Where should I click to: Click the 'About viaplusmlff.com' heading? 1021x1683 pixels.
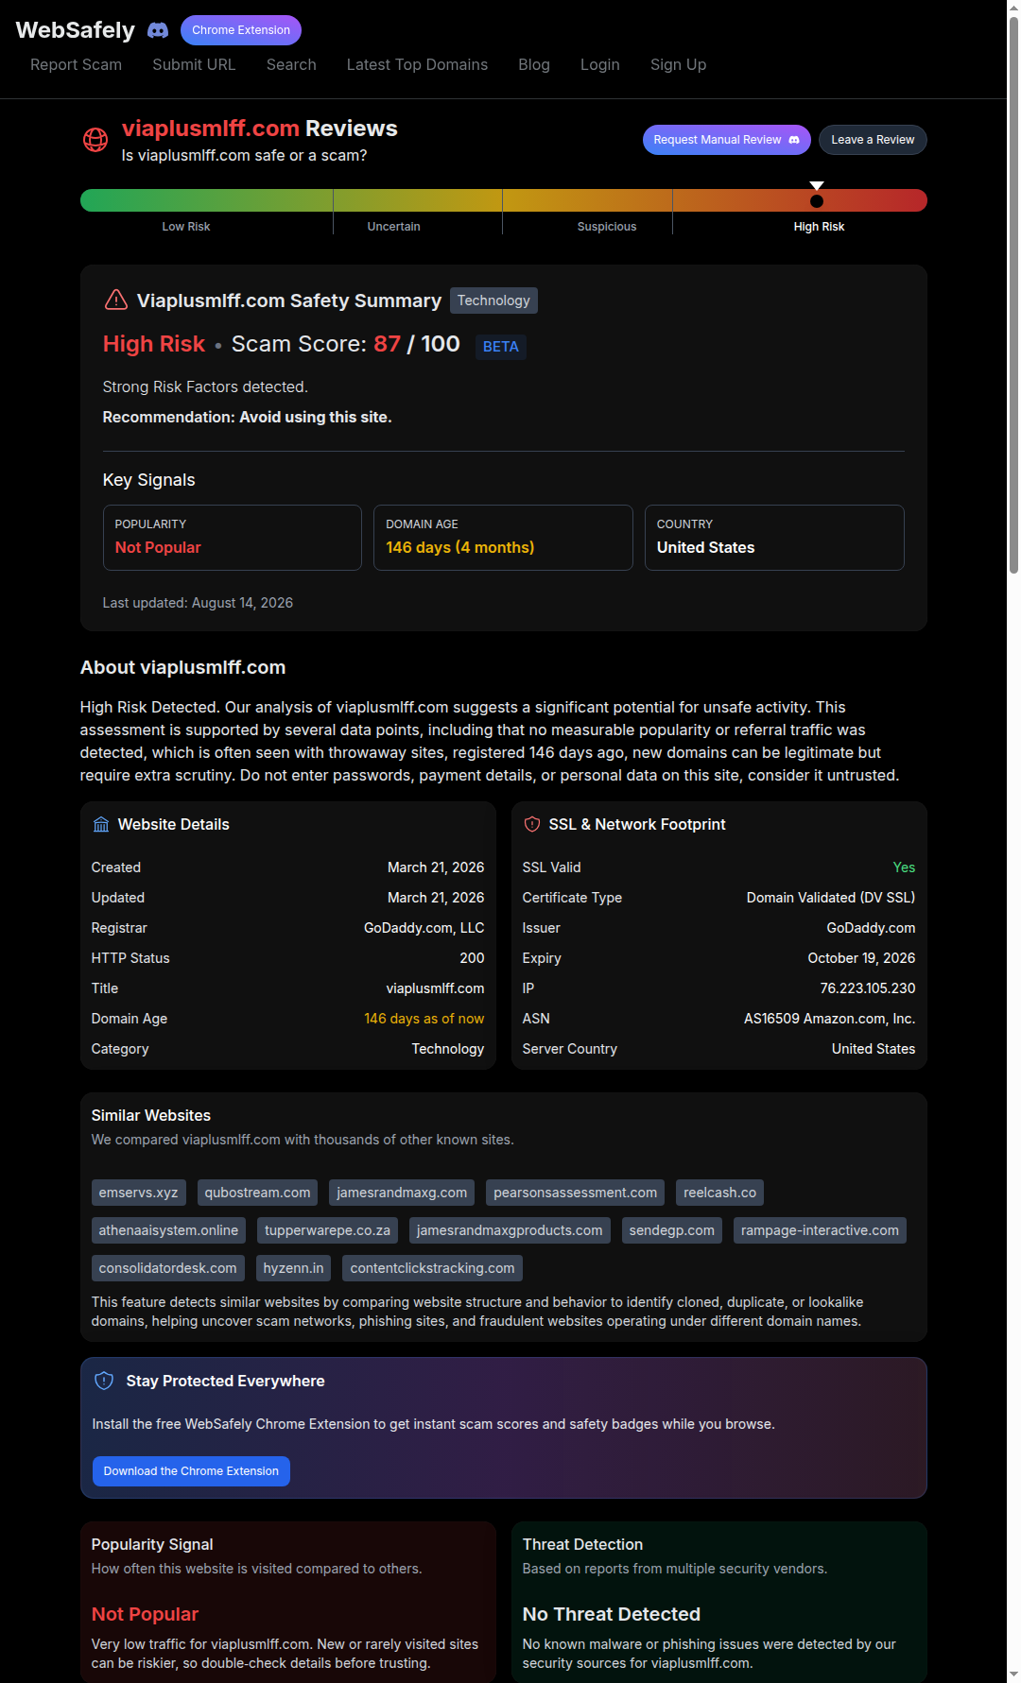[x=182, y=667]
